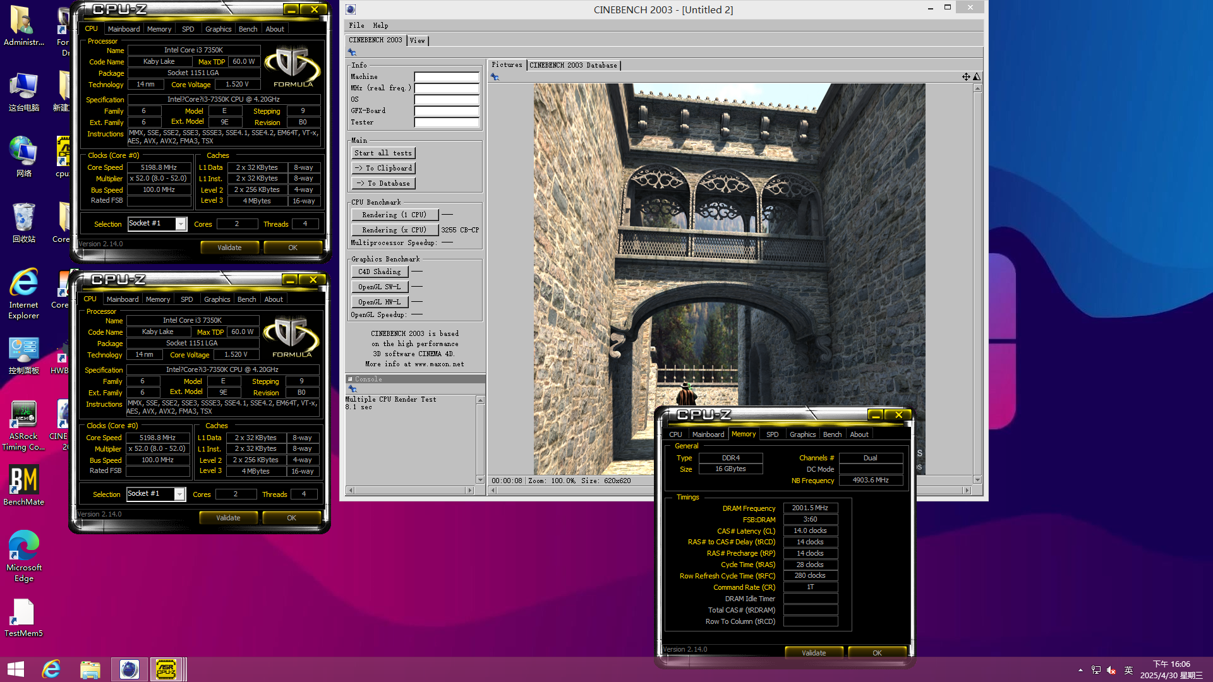Minimize the top CPU-Z window
The height and width of the screenshot is (682, 1213).
[x=291, y=9]
